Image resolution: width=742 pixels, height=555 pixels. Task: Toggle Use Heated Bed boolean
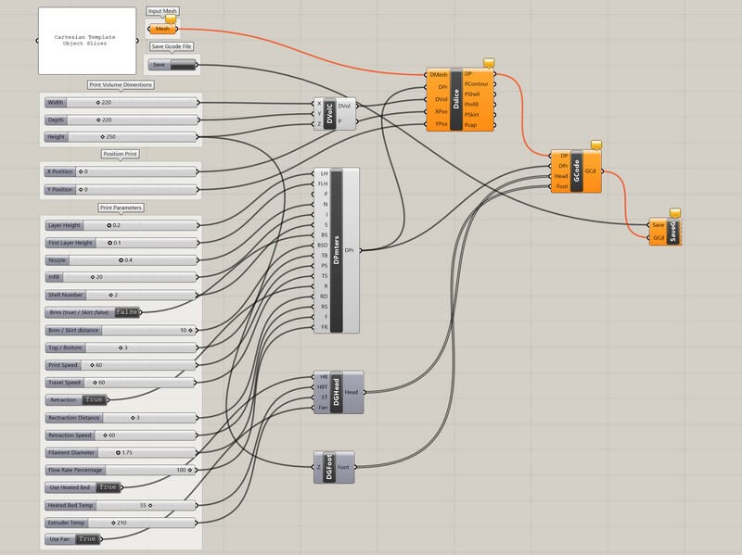(109, 486)
